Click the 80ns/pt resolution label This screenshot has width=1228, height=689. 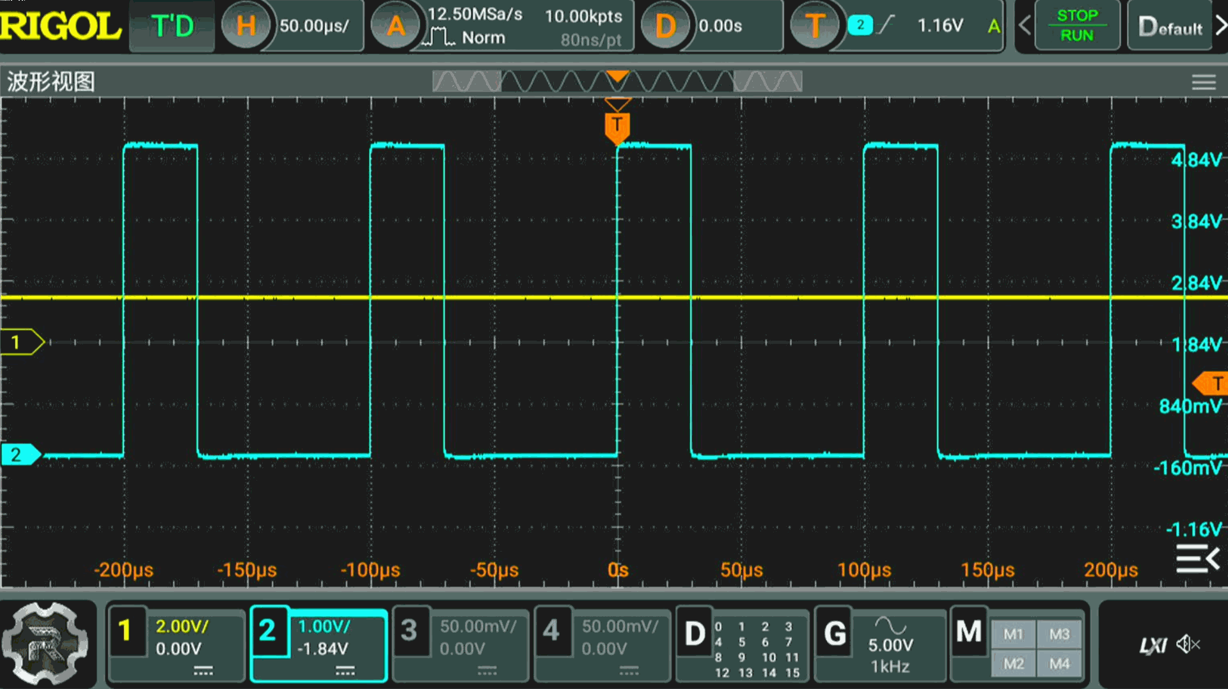click(591, 40)
